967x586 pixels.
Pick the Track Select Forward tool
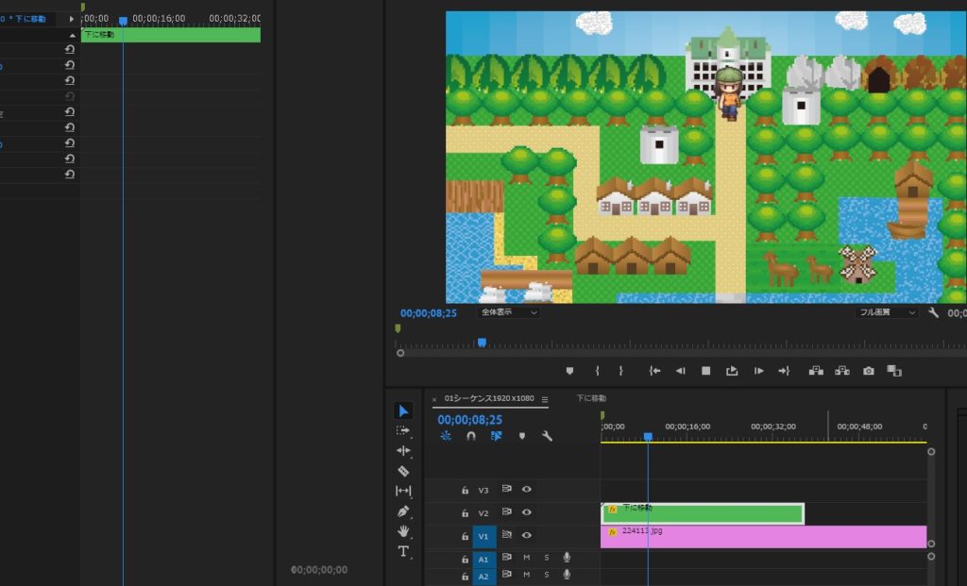click(x=403, y=430)
